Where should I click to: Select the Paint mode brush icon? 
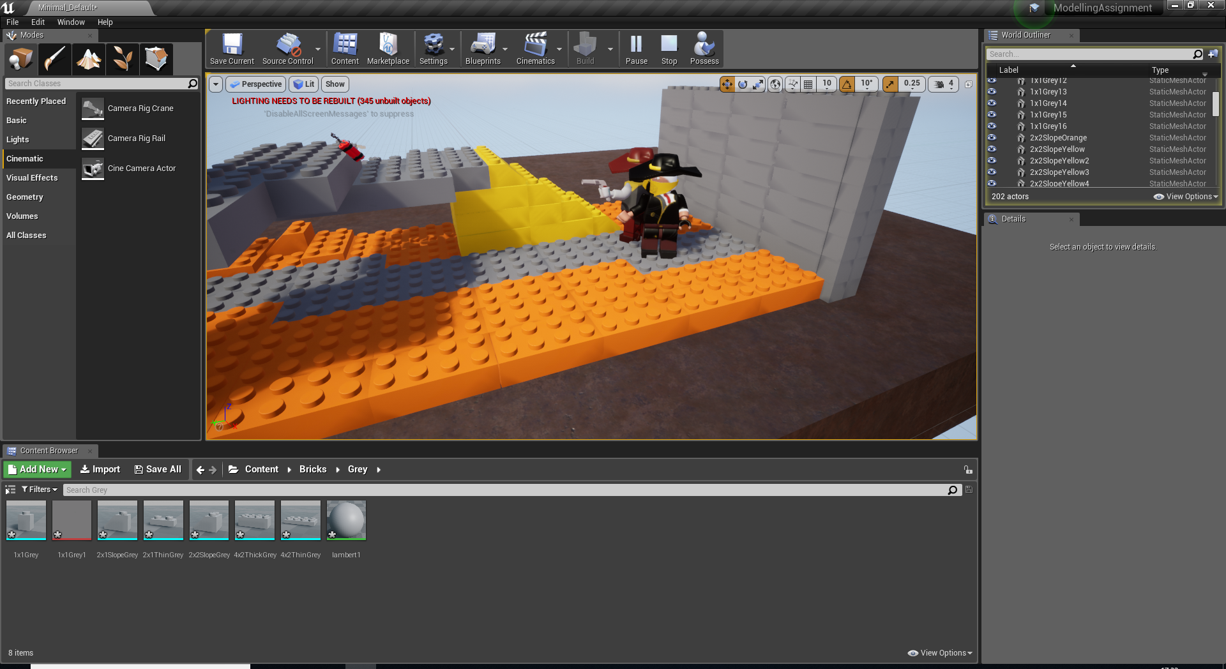pos(55,59)
